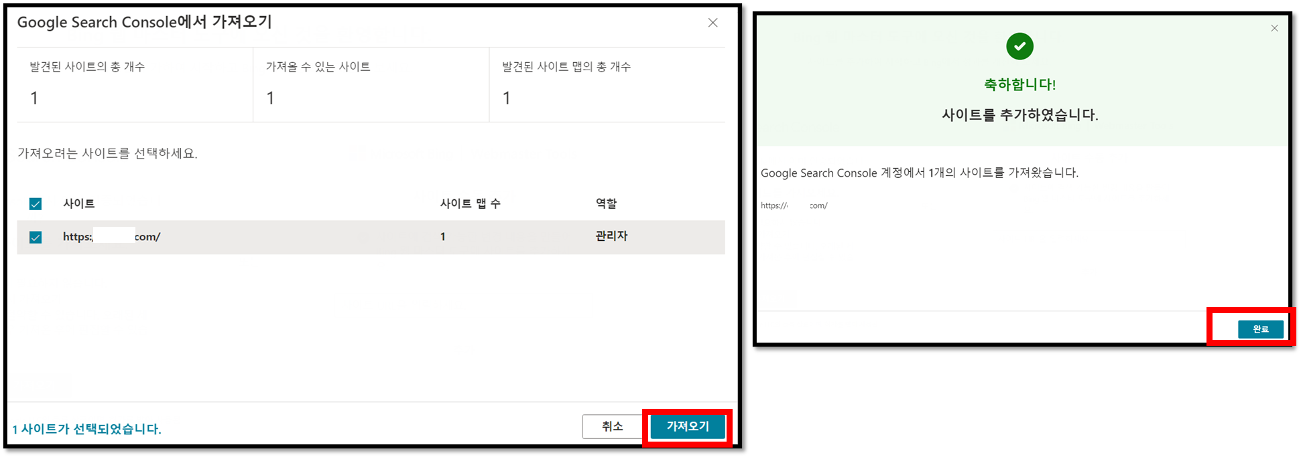Click the 사이트 맵 수 column header
Screen dimensions: 1301x457
point(470,203)
